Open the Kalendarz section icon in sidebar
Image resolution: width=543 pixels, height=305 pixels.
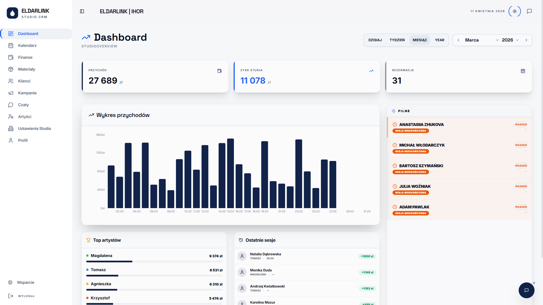coord(11,45)
